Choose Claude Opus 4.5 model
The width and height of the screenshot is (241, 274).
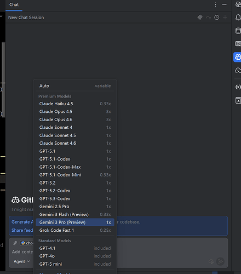[75, 112]
